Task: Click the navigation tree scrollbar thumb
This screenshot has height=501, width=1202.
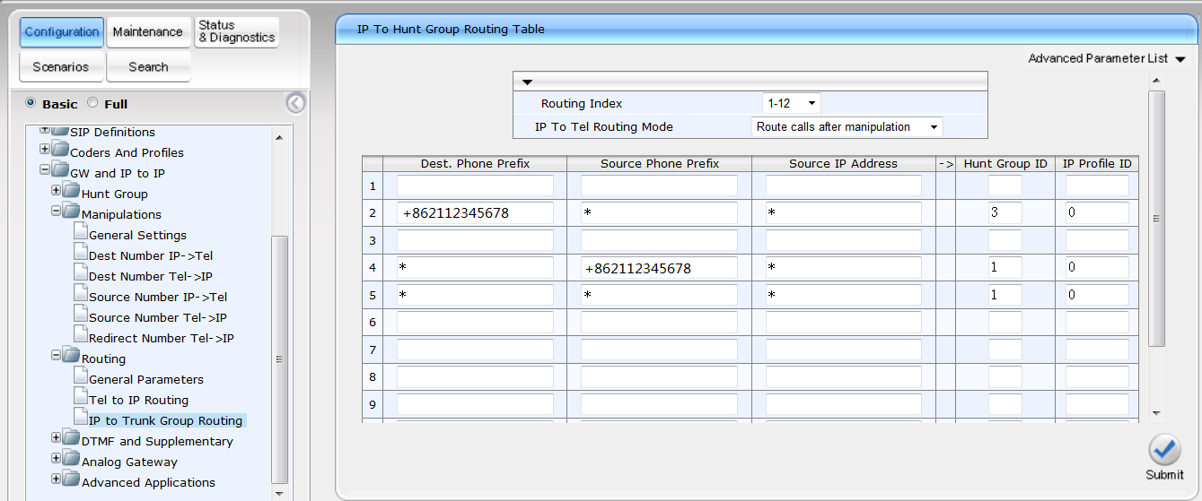Action: click(279, 358)
